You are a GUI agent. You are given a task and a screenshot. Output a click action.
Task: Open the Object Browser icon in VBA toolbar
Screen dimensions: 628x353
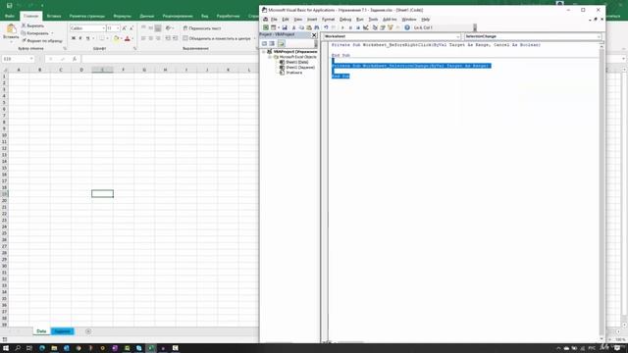pyautogui.click(x=391, y=27)
